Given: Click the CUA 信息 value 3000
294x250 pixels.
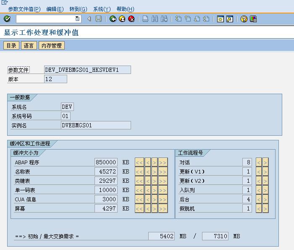Looking at the screenshot, I should pyautogui.click(x=106, y=199).
